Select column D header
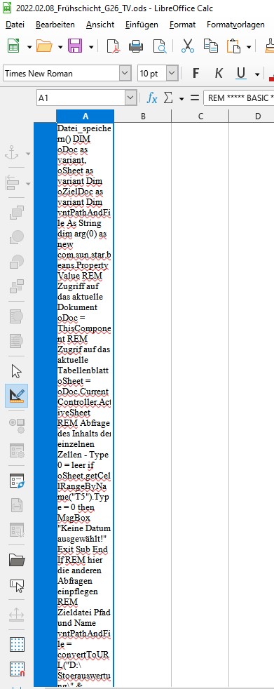The height and width of the screenshot is (689, 274). tap(252, 116)
